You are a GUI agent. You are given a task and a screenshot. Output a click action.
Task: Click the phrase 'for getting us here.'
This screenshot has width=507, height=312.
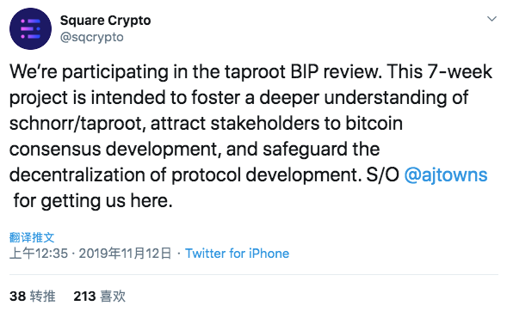pos(93,201)
